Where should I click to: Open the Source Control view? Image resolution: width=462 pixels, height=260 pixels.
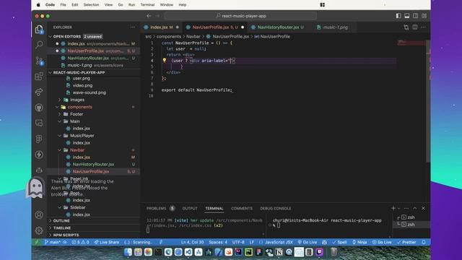[x=39, y=61]
